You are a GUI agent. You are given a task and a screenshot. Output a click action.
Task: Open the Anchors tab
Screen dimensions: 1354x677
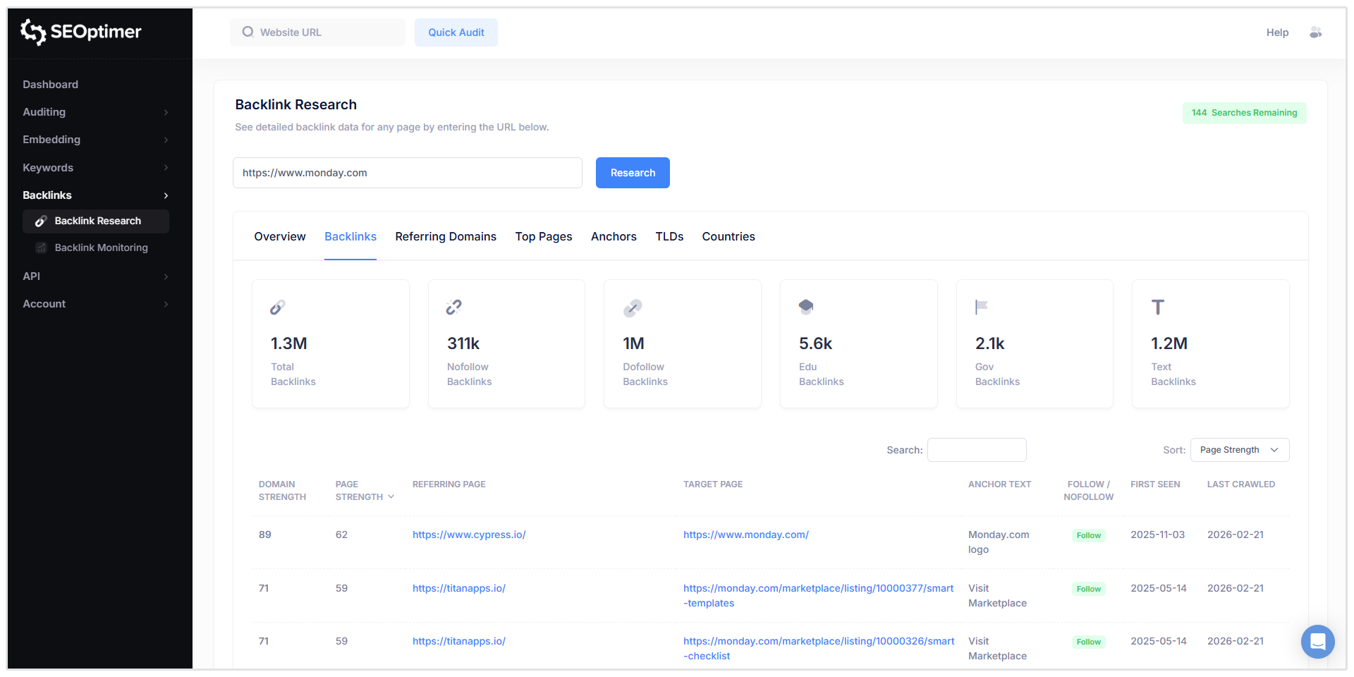point(614,236)
